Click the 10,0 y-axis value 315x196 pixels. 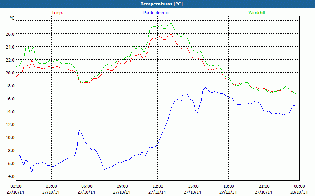tap(10, 138)
